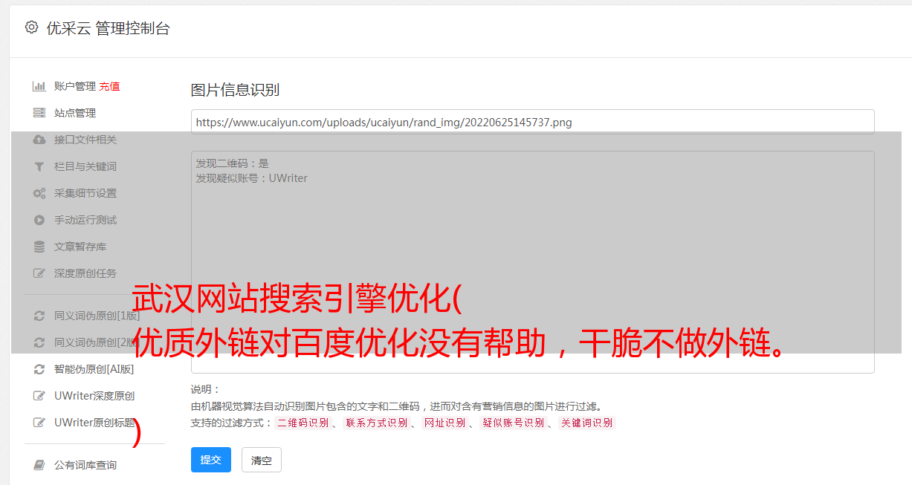Viewport: 912px width, 485px height.
Task: Click the refresh icon for 同义词伪原创[1版]
Action: pyautogui.click(x=39, y=316)
